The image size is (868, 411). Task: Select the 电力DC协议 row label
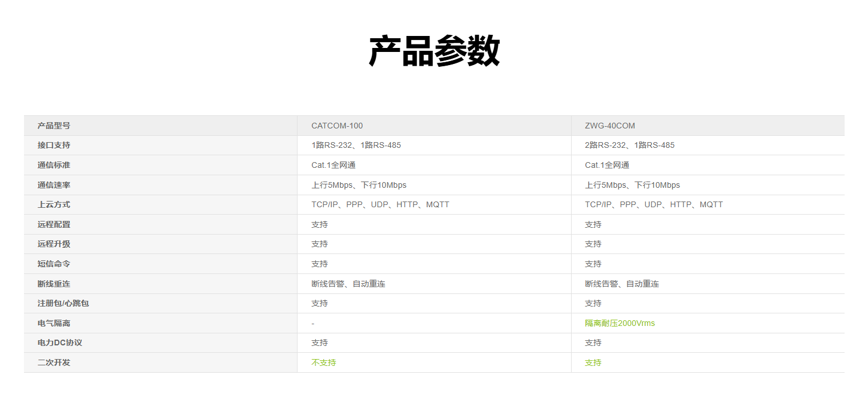pos(60,342)
